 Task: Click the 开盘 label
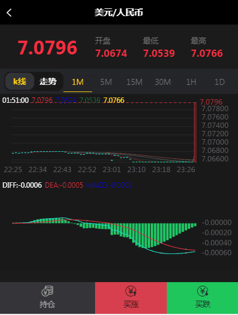point(103,41)
